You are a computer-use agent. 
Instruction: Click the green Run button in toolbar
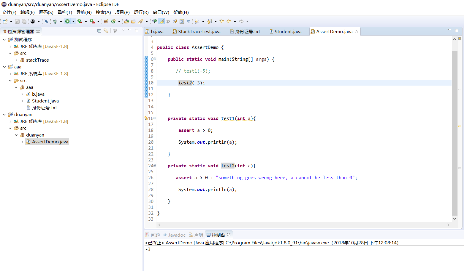(67, 21)
